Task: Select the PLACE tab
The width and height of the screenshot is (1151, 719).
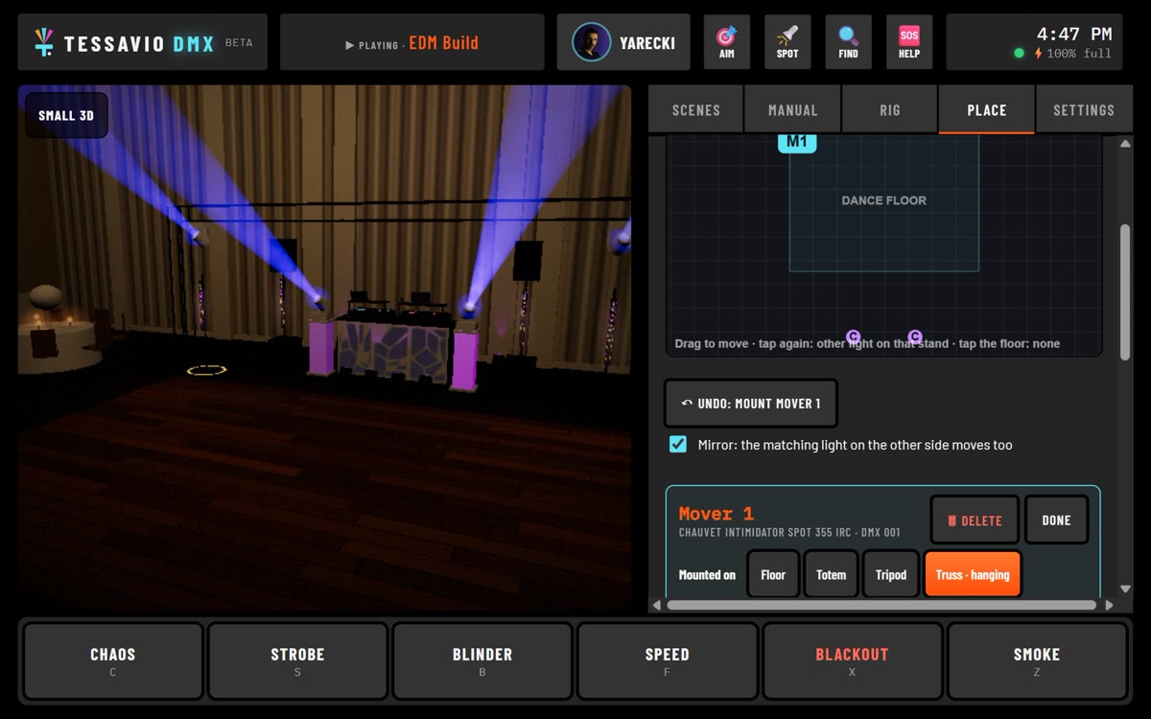Action: coord(987,109)
